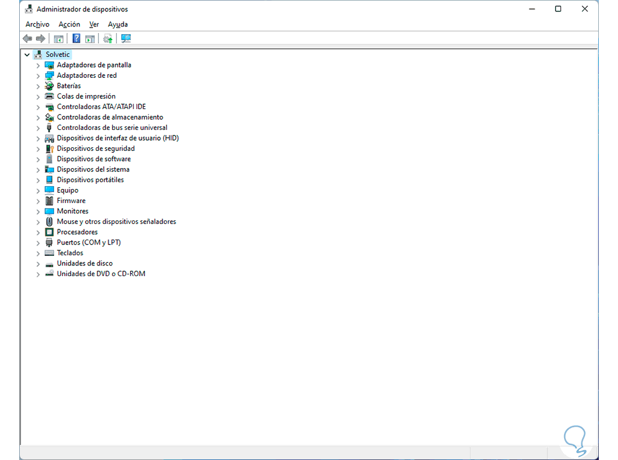Expand Unidades de disco

38,264
